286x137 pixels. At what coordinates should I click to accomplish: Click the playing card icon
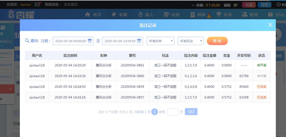[192, 15]
